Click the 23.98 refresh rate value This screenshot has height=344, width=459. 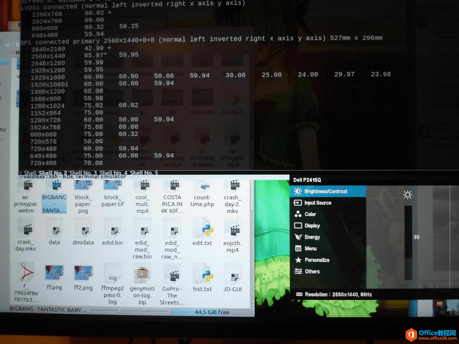point(380,74)
